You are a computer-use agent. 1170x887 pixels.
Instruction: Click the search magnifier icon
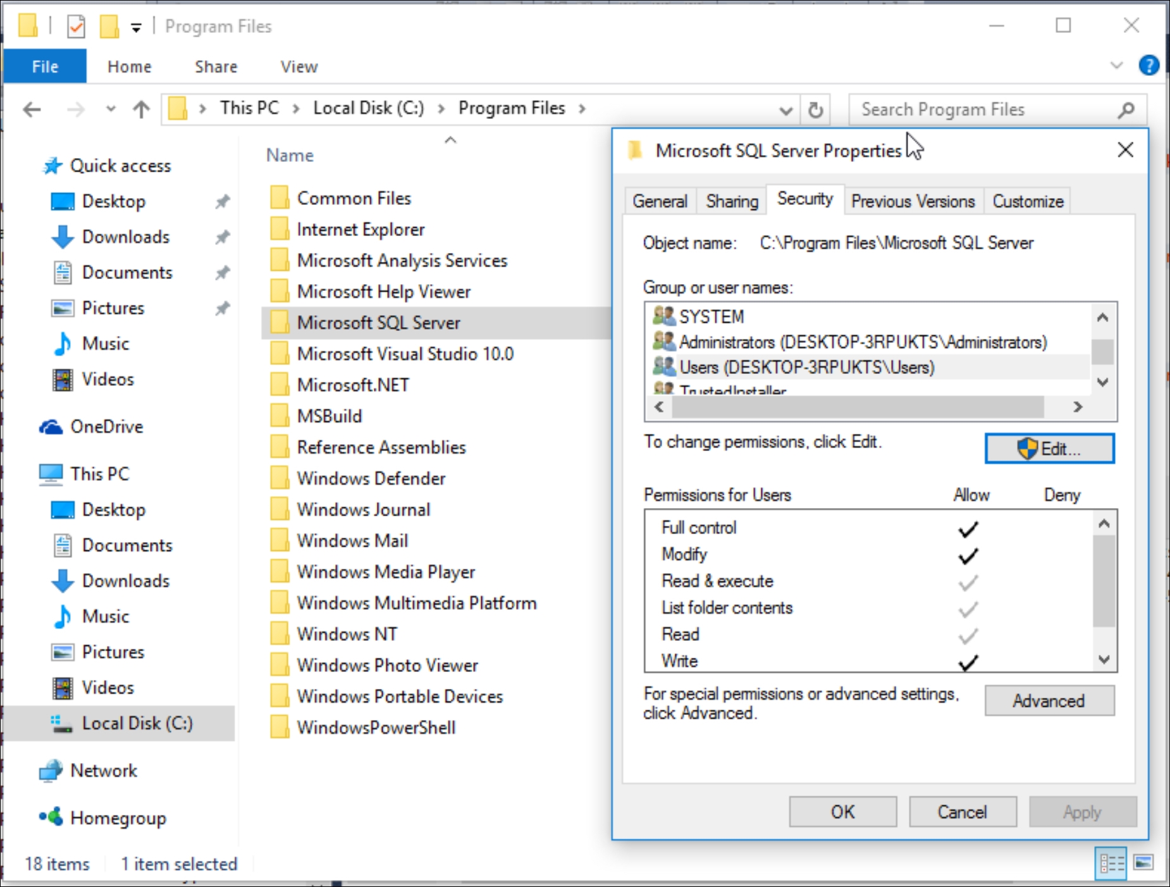click(1126, 110)
